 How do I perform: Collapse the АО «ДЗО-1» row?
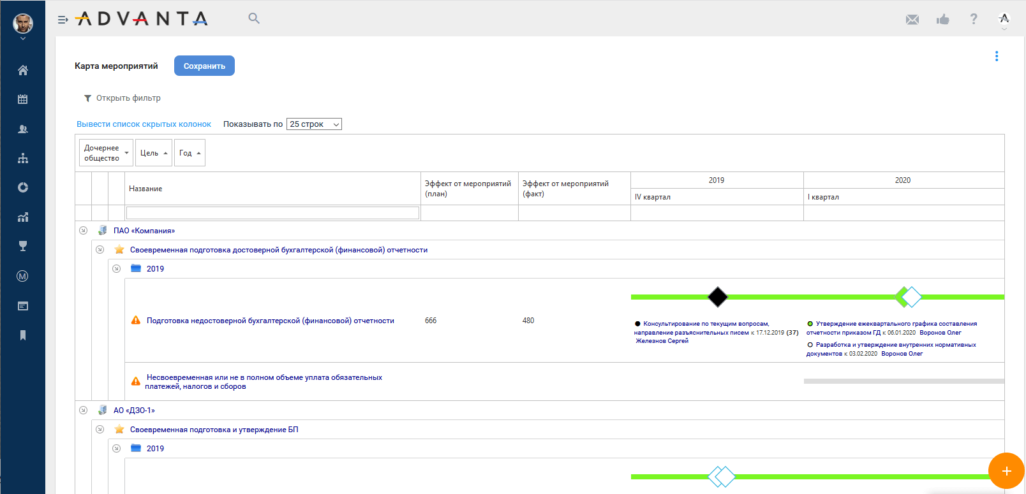click(x=83, y=410)
